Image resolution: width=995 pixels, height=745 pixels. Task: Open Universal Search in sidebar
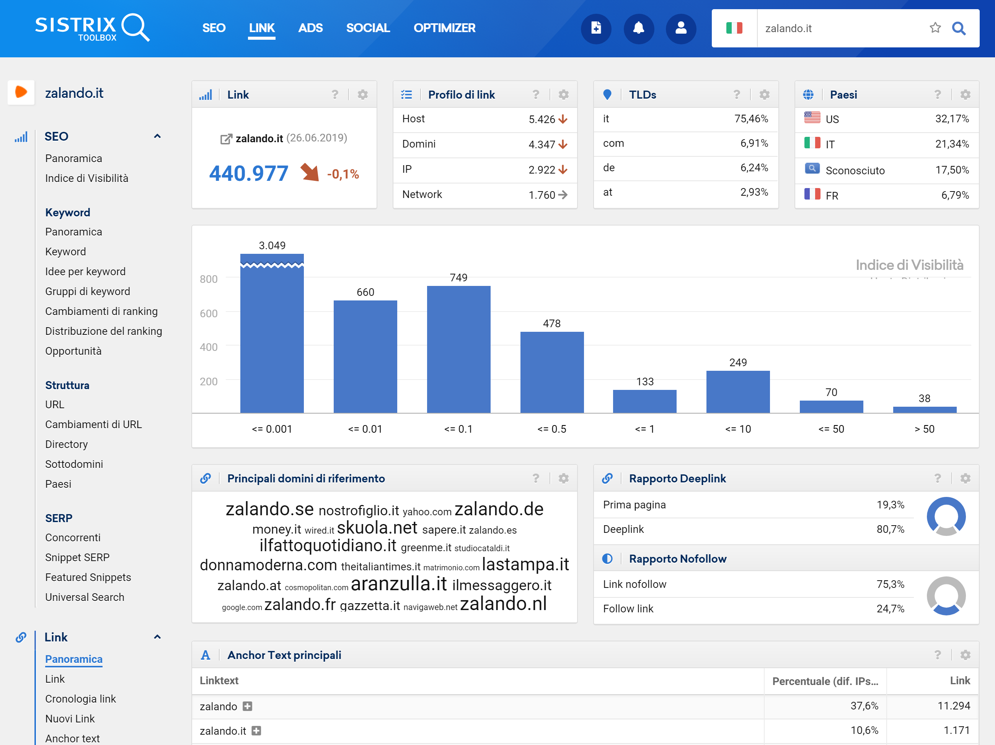point(85,597)
